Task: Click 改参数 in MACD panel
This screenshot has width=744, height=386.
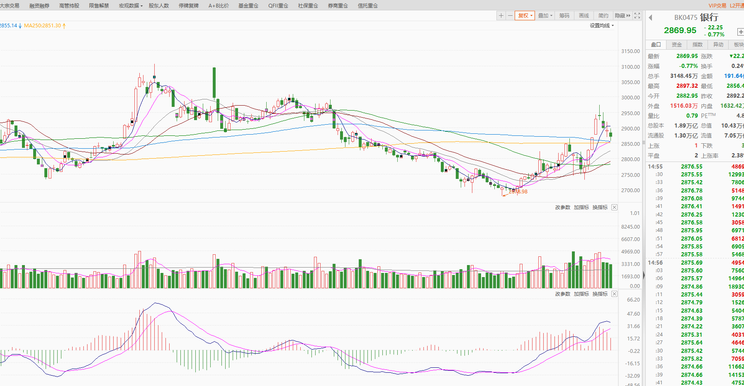Action: 563,294
